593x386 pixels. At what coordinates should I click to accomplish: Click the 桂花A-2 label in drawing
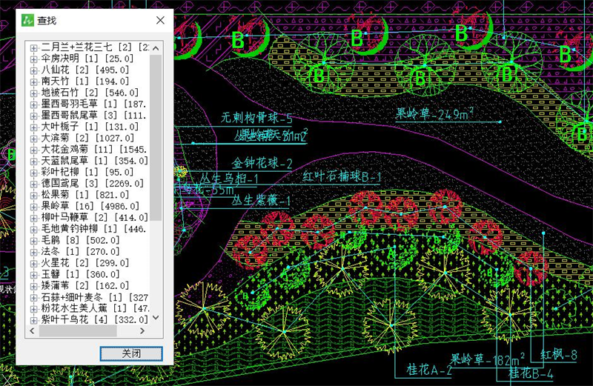click(x=429, y=370)
